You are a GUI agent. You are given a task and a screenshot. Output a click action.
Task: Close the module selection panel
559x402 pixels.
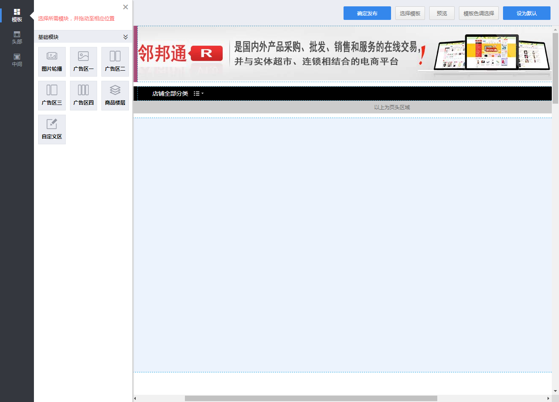click(126, 7)
